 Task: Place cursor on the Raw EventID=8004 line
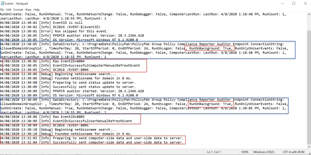[65, 61]
